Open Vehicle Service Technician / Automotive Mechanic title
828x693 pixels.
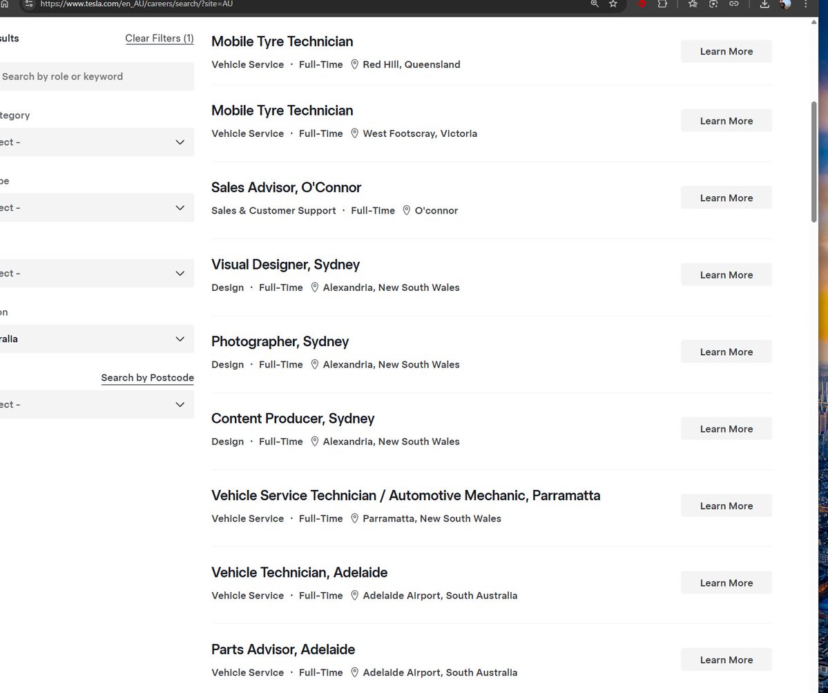(405, 495)
